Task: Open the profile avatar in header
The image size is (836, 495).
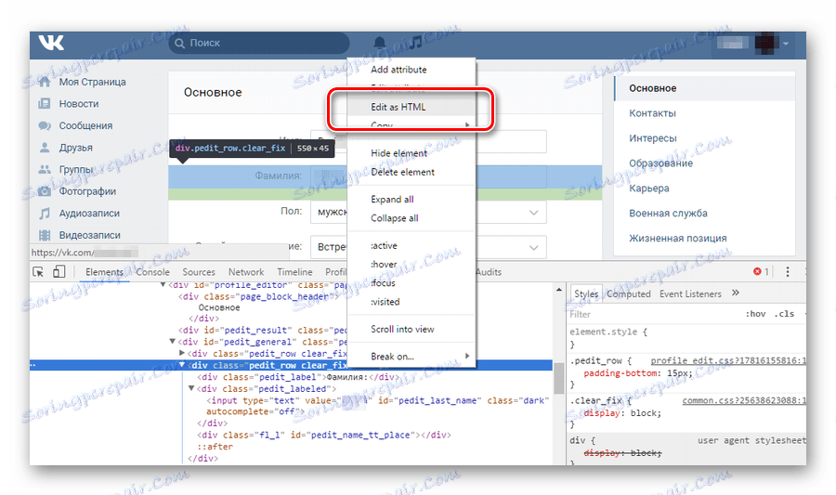Action: click(x=766, y=43)
